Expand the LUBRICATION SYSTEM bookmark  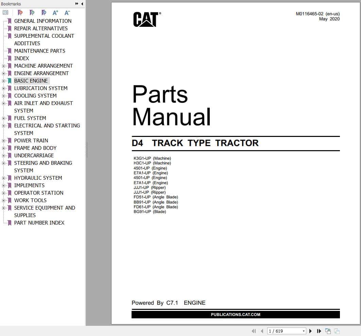(3, 88)
